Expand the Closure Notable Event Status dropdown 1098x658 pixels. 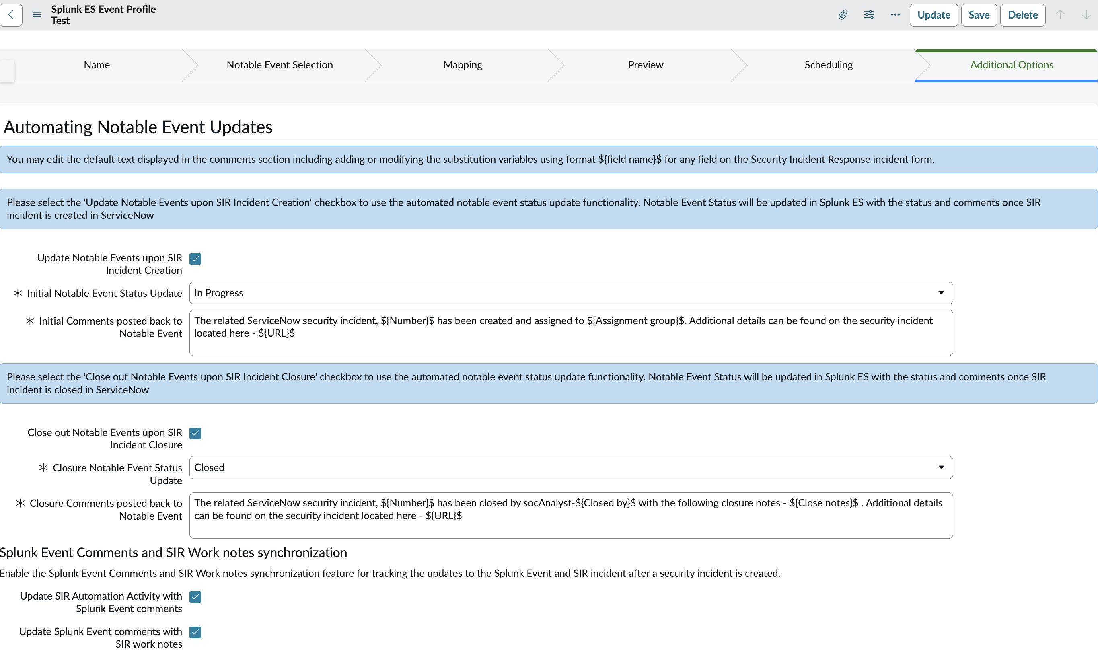tap(571, 467)
